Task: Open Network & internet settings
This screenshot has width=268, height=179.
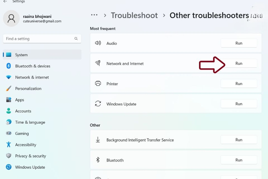Action: [42, 78]
